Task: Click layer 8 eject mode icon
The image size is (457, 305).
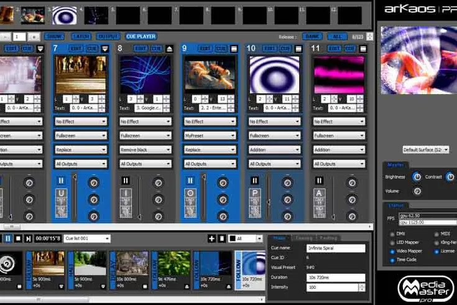Action: [x=169, y=49]
